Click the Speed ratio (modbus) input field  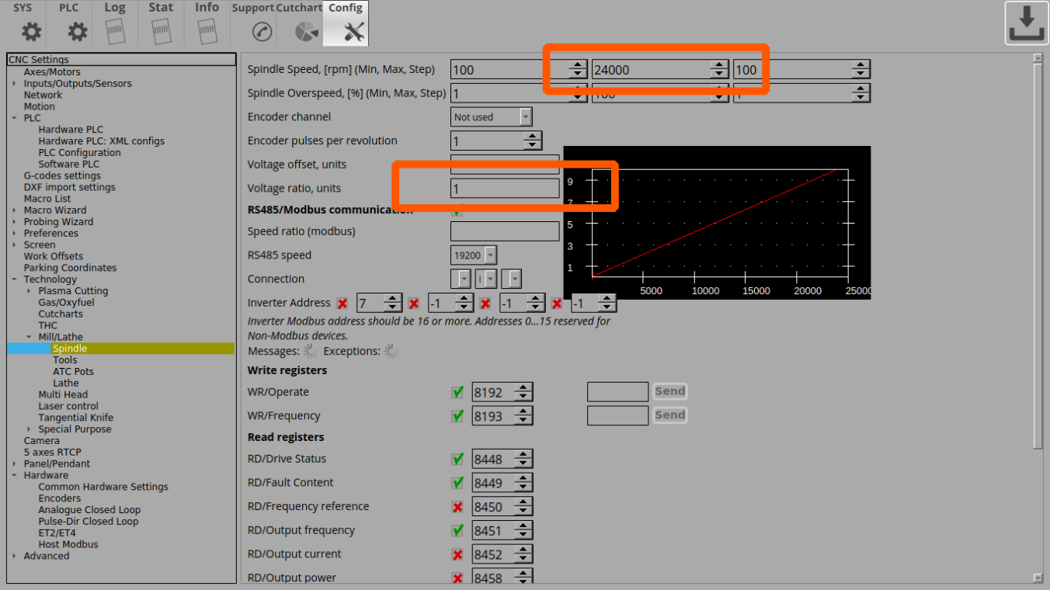[x=504, y=231]
